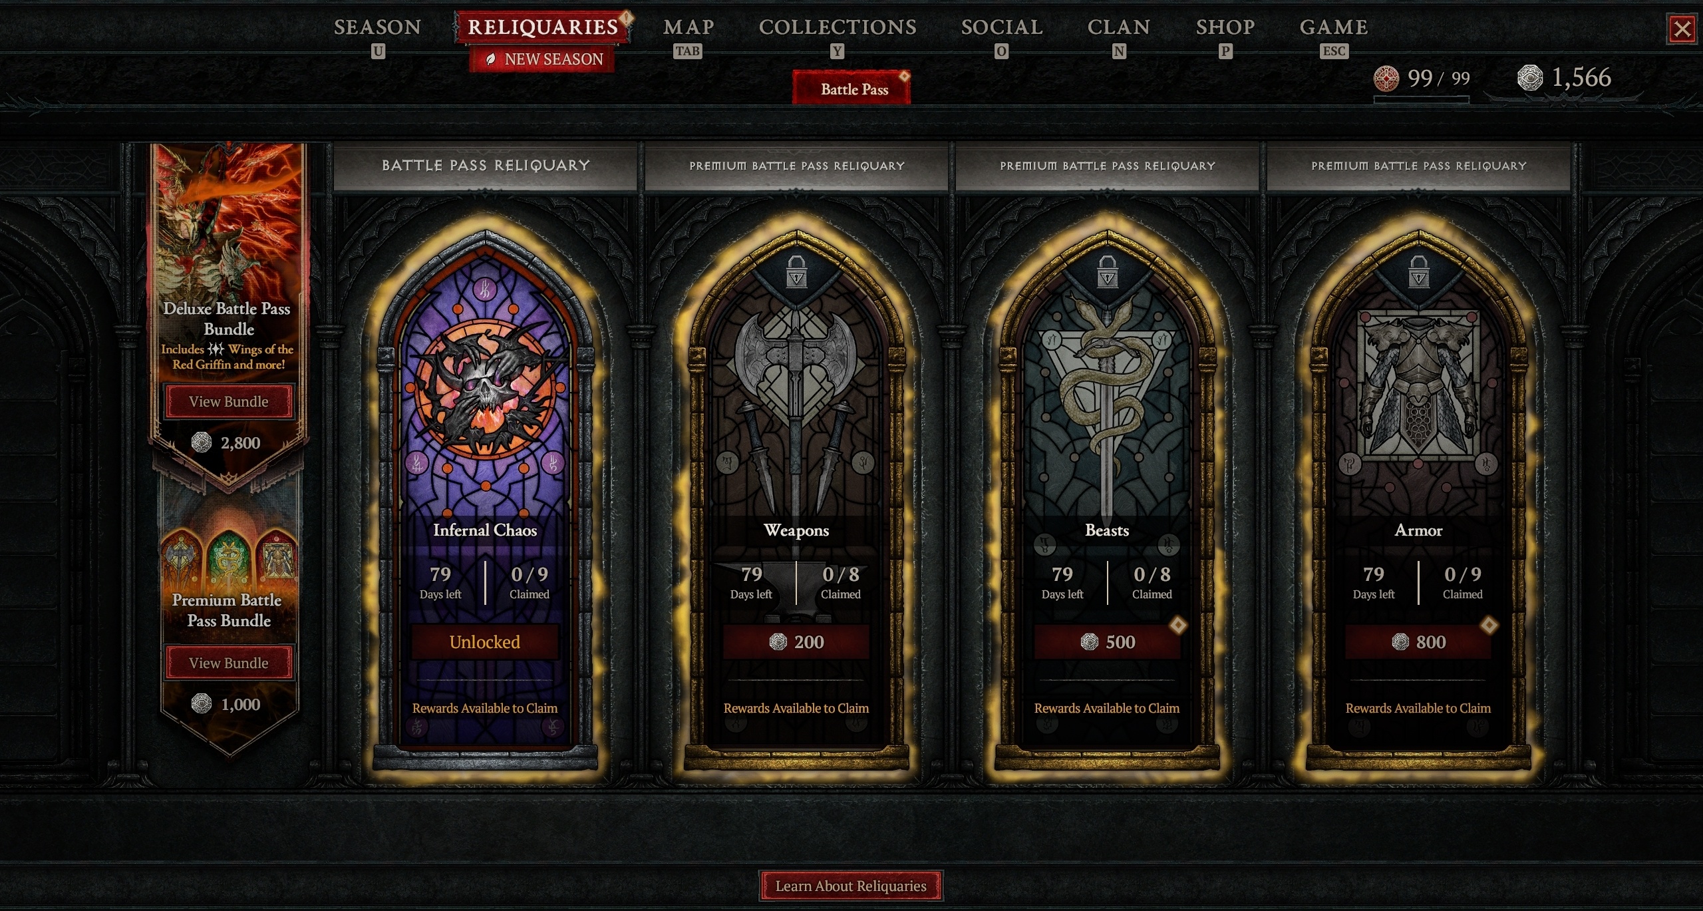Click the padlock icon on Weapons reliquary
This screenshot has height=911, width=1703.
tap(796, 272)
